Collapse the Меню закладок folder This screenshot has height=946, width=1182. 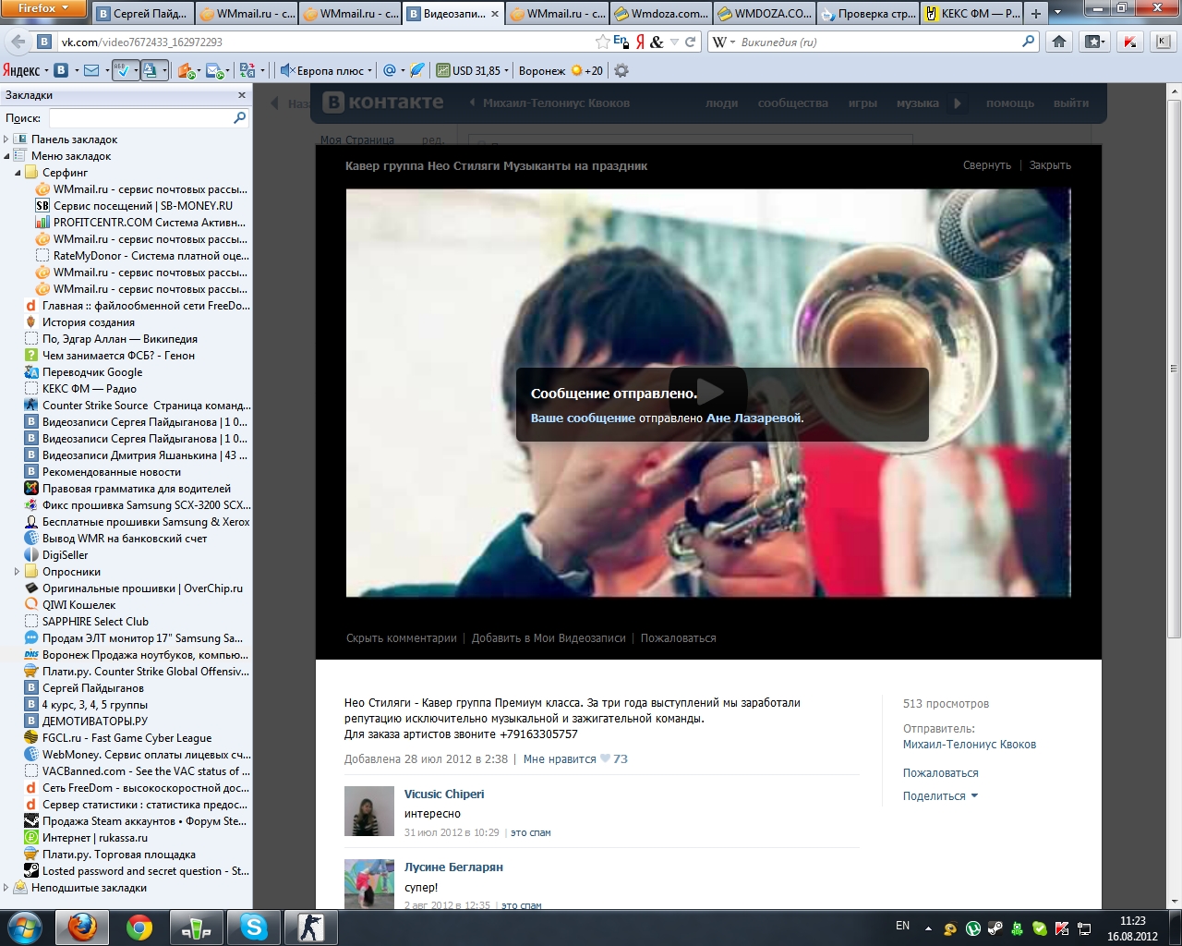pyautogui.click(x=6, y=156)
